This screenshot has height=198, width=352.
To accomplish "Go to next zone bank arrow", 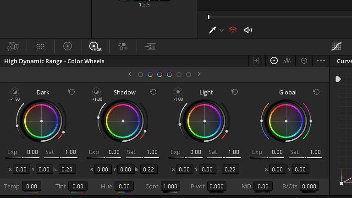I will click(199, 74).
